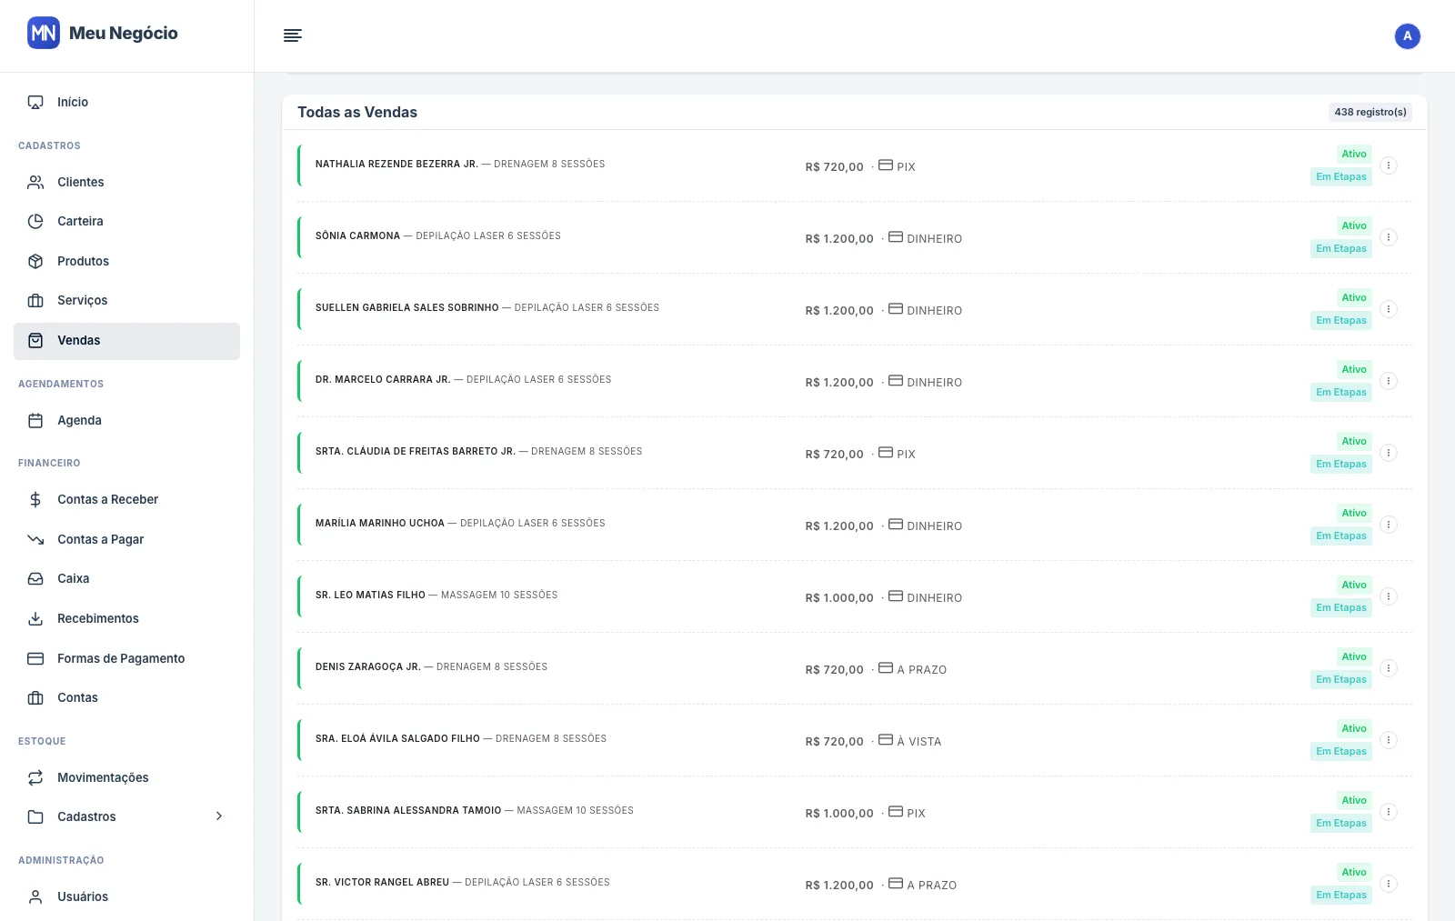The image size is (1455, 921).
Task: Open three-dot menu for Sr. Victor Rangel Abreu
Action: click(x=1389, y=884)
